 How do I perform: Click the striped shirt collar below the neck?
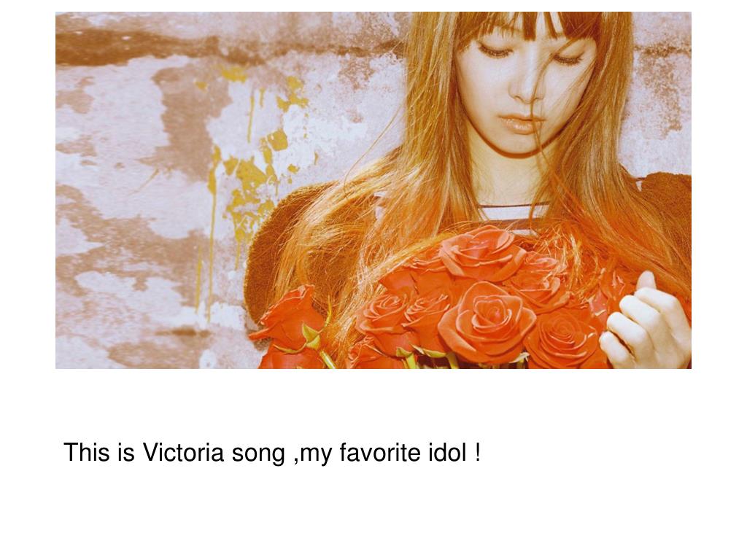pos(512,212)
